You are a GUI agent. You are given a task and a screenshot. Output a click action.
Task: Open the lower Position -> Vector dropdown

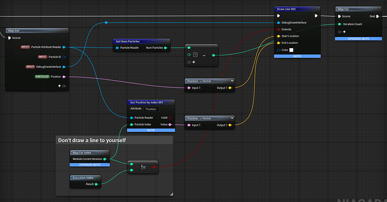pos(232,118)
